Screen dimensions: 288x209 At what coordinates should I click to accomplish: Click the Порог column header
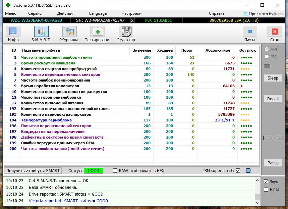(187, 50)
